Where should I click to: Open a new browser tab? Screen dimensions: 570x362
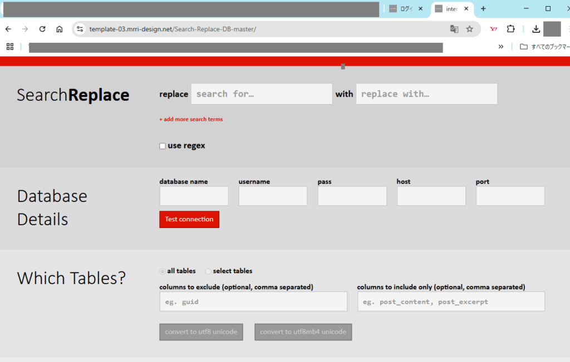coord(483,9)
